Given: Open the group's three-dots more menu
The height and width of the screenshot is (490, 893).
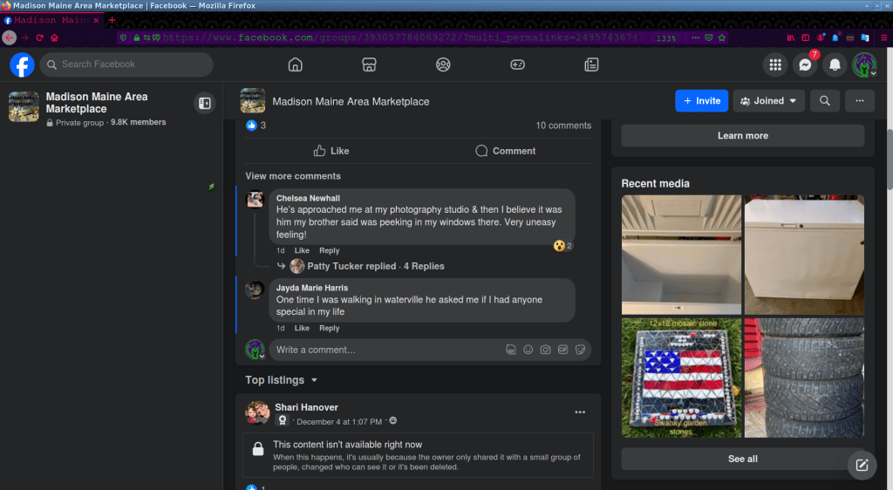Looking at the screenshot, I should coord(860,101).
